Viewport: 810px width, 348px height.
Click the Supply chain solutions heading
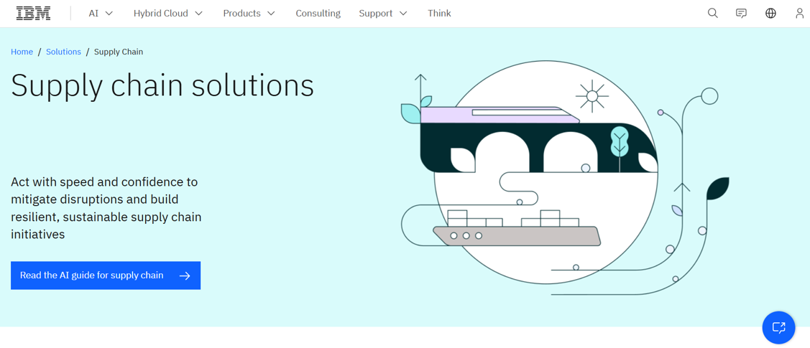162,85
